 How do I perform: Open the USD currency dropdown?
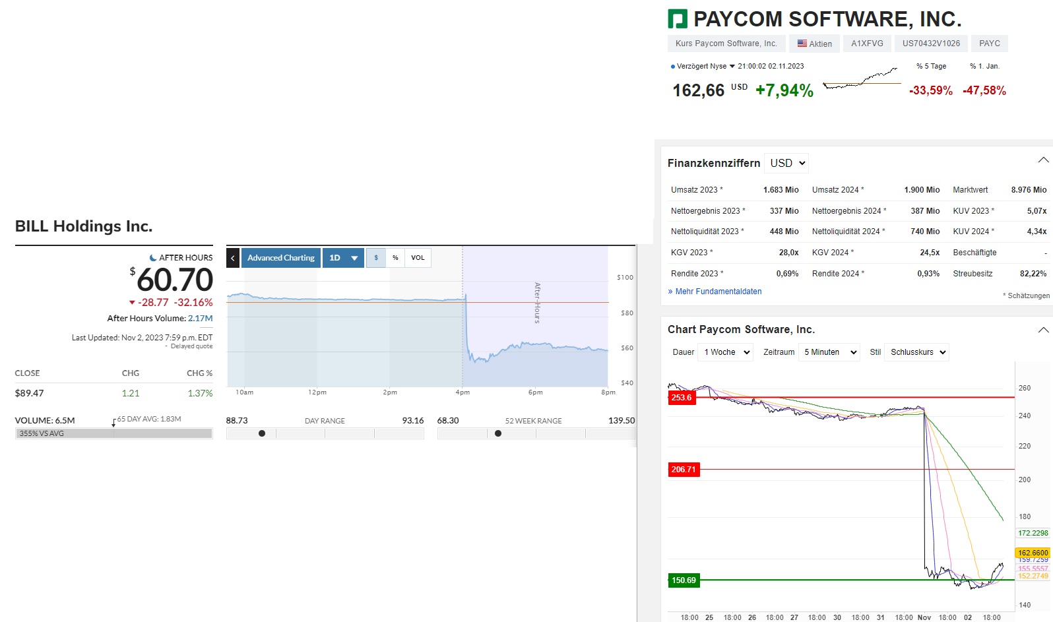coord(786,163)
